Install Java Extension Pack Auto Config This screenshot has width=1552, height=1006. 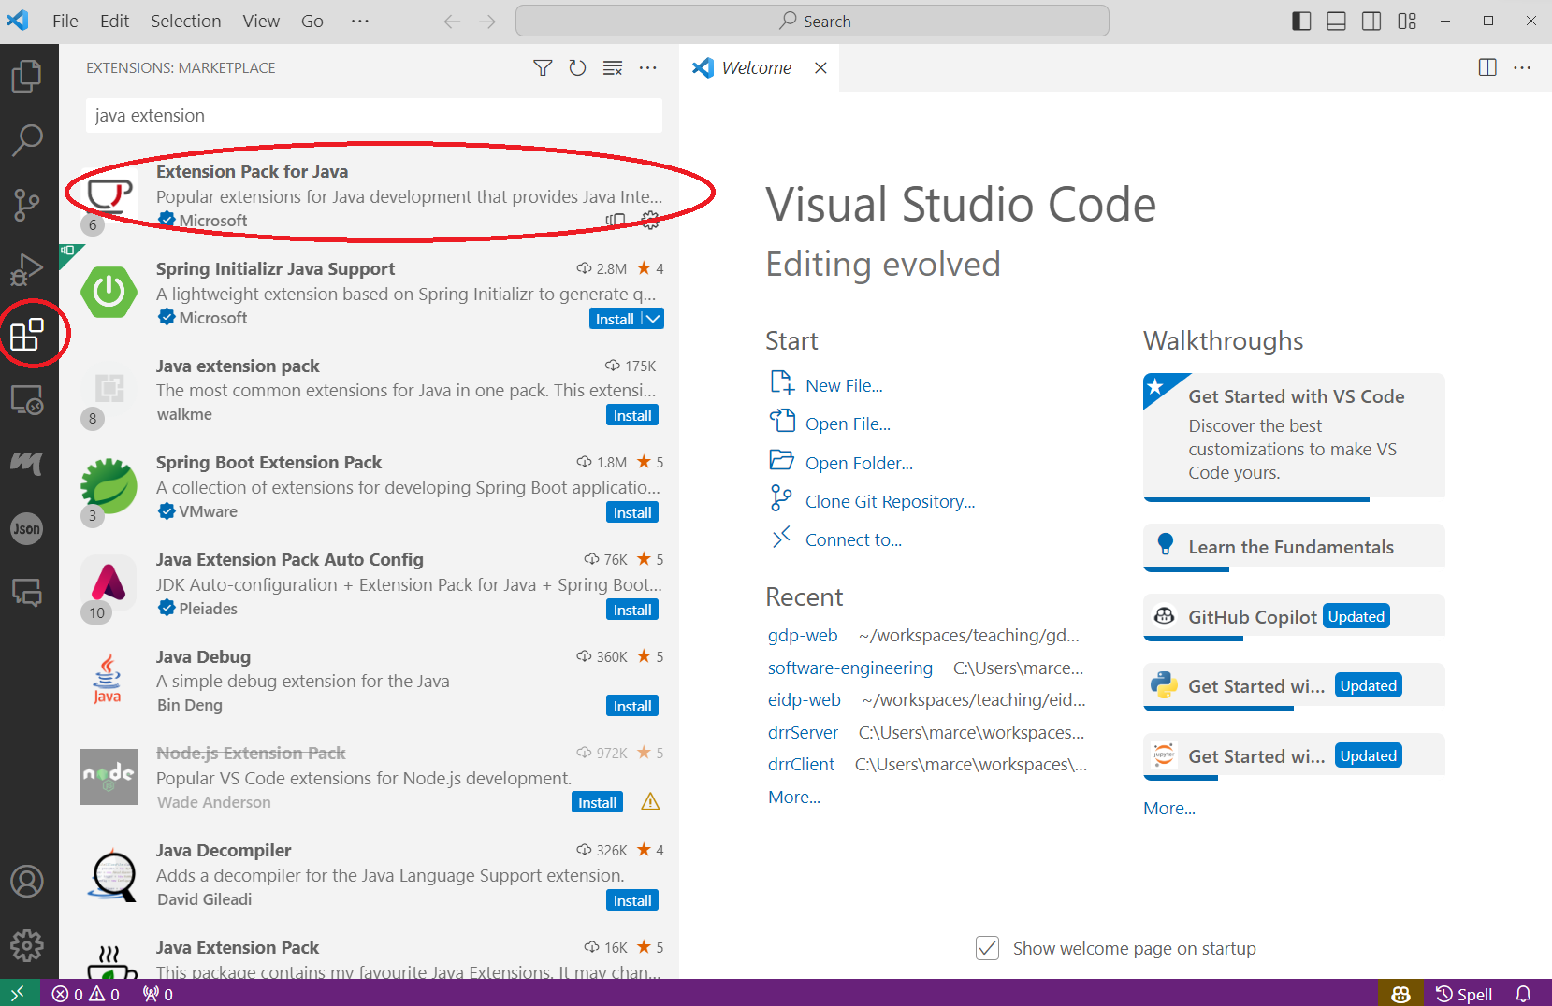point(632,610)
